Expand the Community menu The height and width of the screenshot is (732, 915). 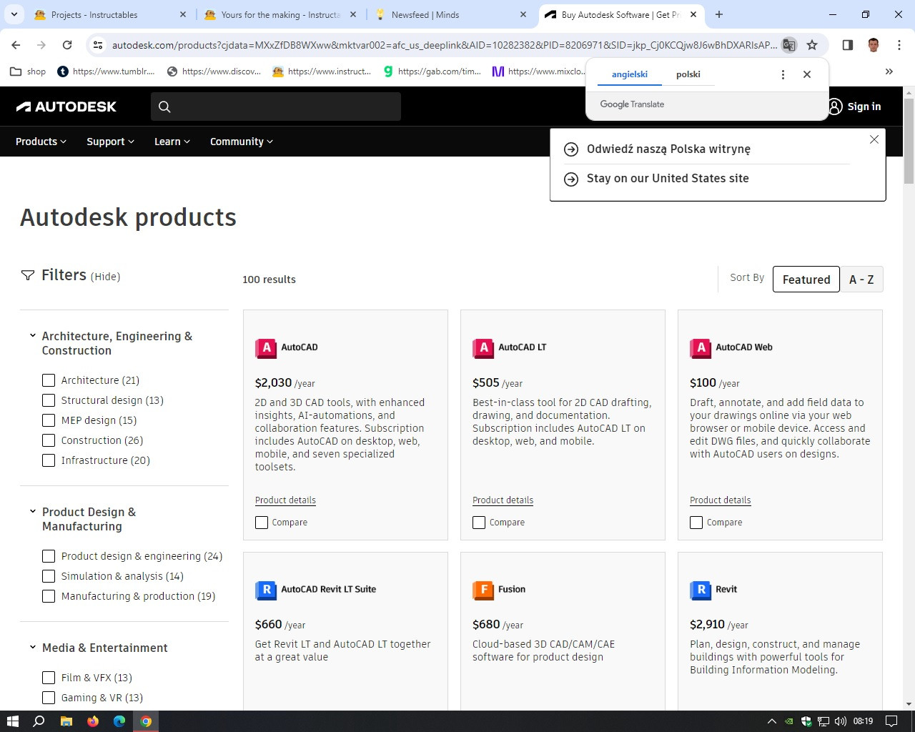point(242,142)
